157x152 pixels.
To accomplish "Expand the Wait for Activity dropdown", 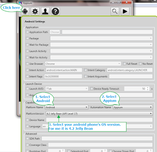I will pyautogui.click(x=101, y=57).
